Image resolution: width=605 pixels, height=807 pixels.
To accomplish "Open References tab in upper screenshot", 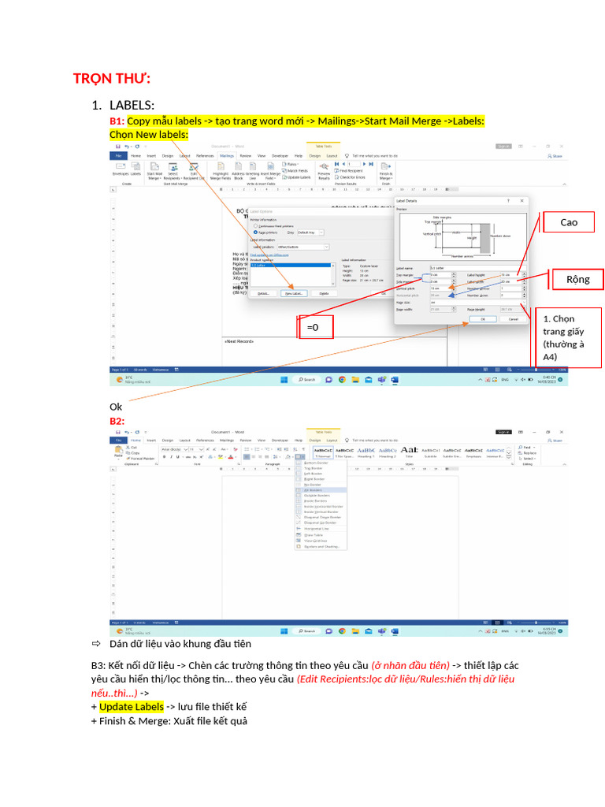I will [x=205, y=155].
